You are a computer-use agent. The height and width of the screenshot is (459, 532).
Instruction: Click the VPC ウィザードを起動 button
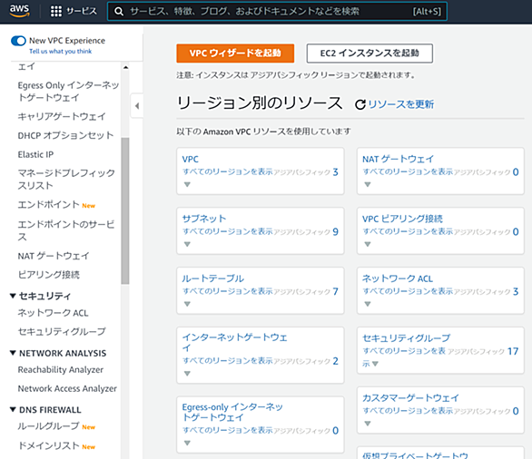tap(235, 54)
